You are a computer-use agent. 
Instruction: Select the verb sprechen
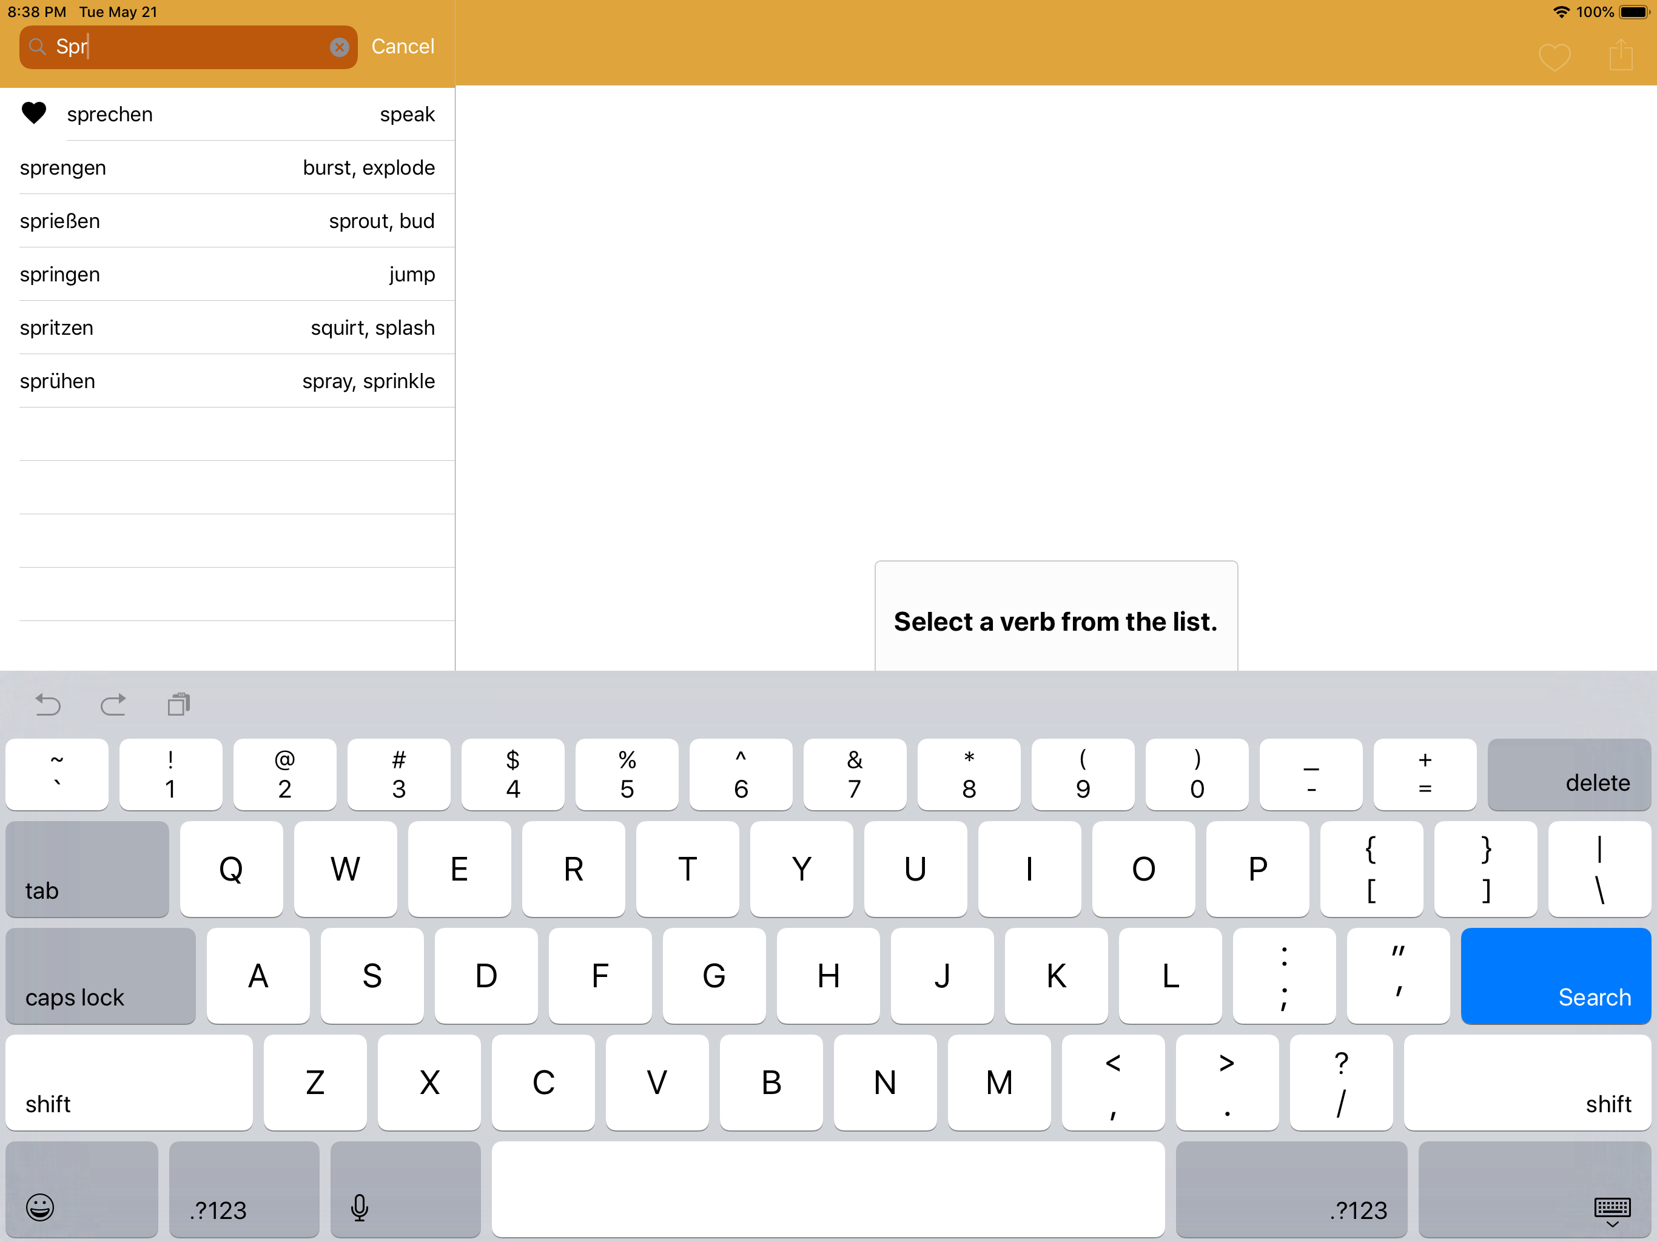pyautogui.click(x=227, y=114)
